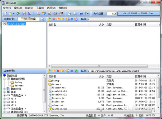Open the 启动(B) menu
Viewport: 162px width, 119px height.
[x=29, y=8]
